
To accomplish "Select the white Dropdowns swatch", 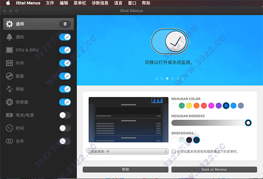I will (x=174, y=140).
